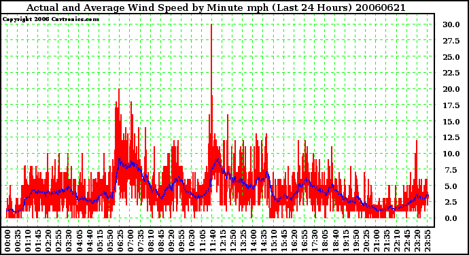Click the 00:35 time label

(18, 241)
